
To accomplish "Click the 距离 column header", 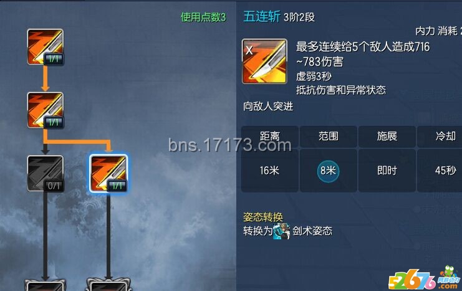I will coord(269,136).
